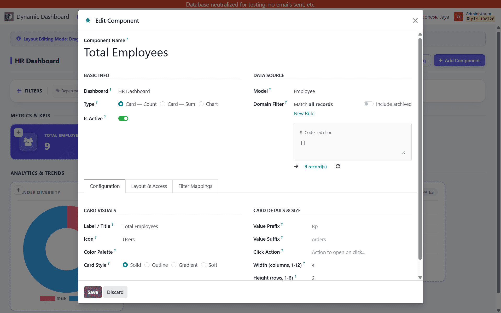Click the Value Prefix input field
This screenshot has height=313, width=501.
362,226
